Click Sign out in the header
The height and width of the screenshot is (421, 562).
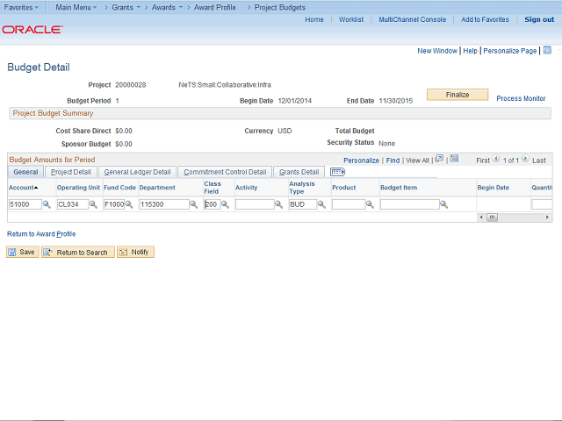[539, 19]
